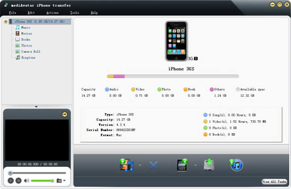Viewport: 291px width, 189px height.
Task: Open the snapshot options dropdown arrow
Action: coord(64,180)
